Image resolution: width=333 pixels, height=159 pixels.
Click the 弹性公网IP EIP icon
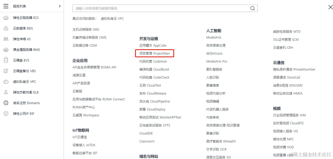[x=6, y=114]
